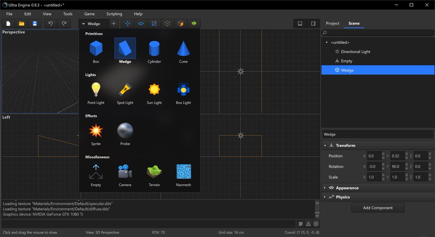
Task: Click the console command input field
Action: coord(149,224)
